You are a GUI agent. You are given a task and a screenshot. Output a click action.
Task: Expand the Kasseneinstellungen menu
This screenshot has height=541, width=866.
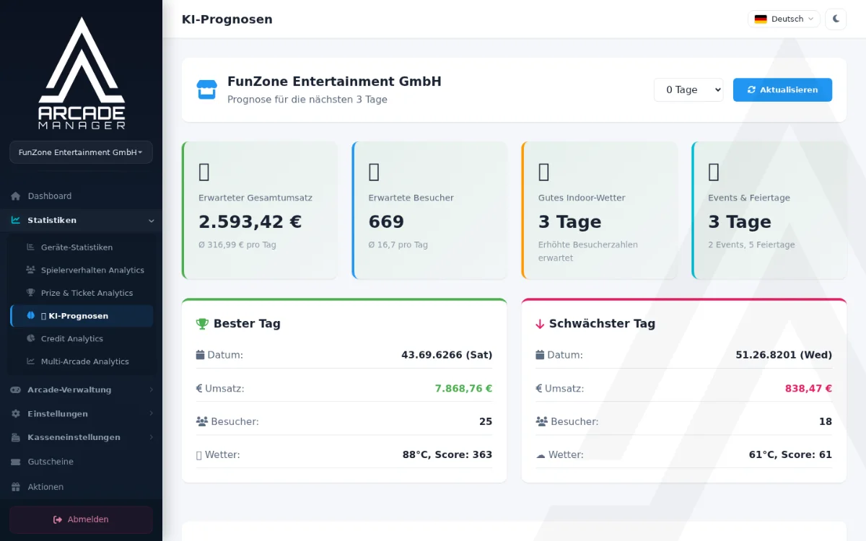click(x=81, y=437)
